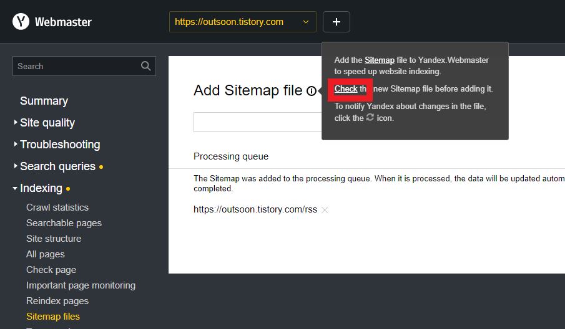Click the Add Sitemap file heading
565x329 pixels.
coord(248,90)
